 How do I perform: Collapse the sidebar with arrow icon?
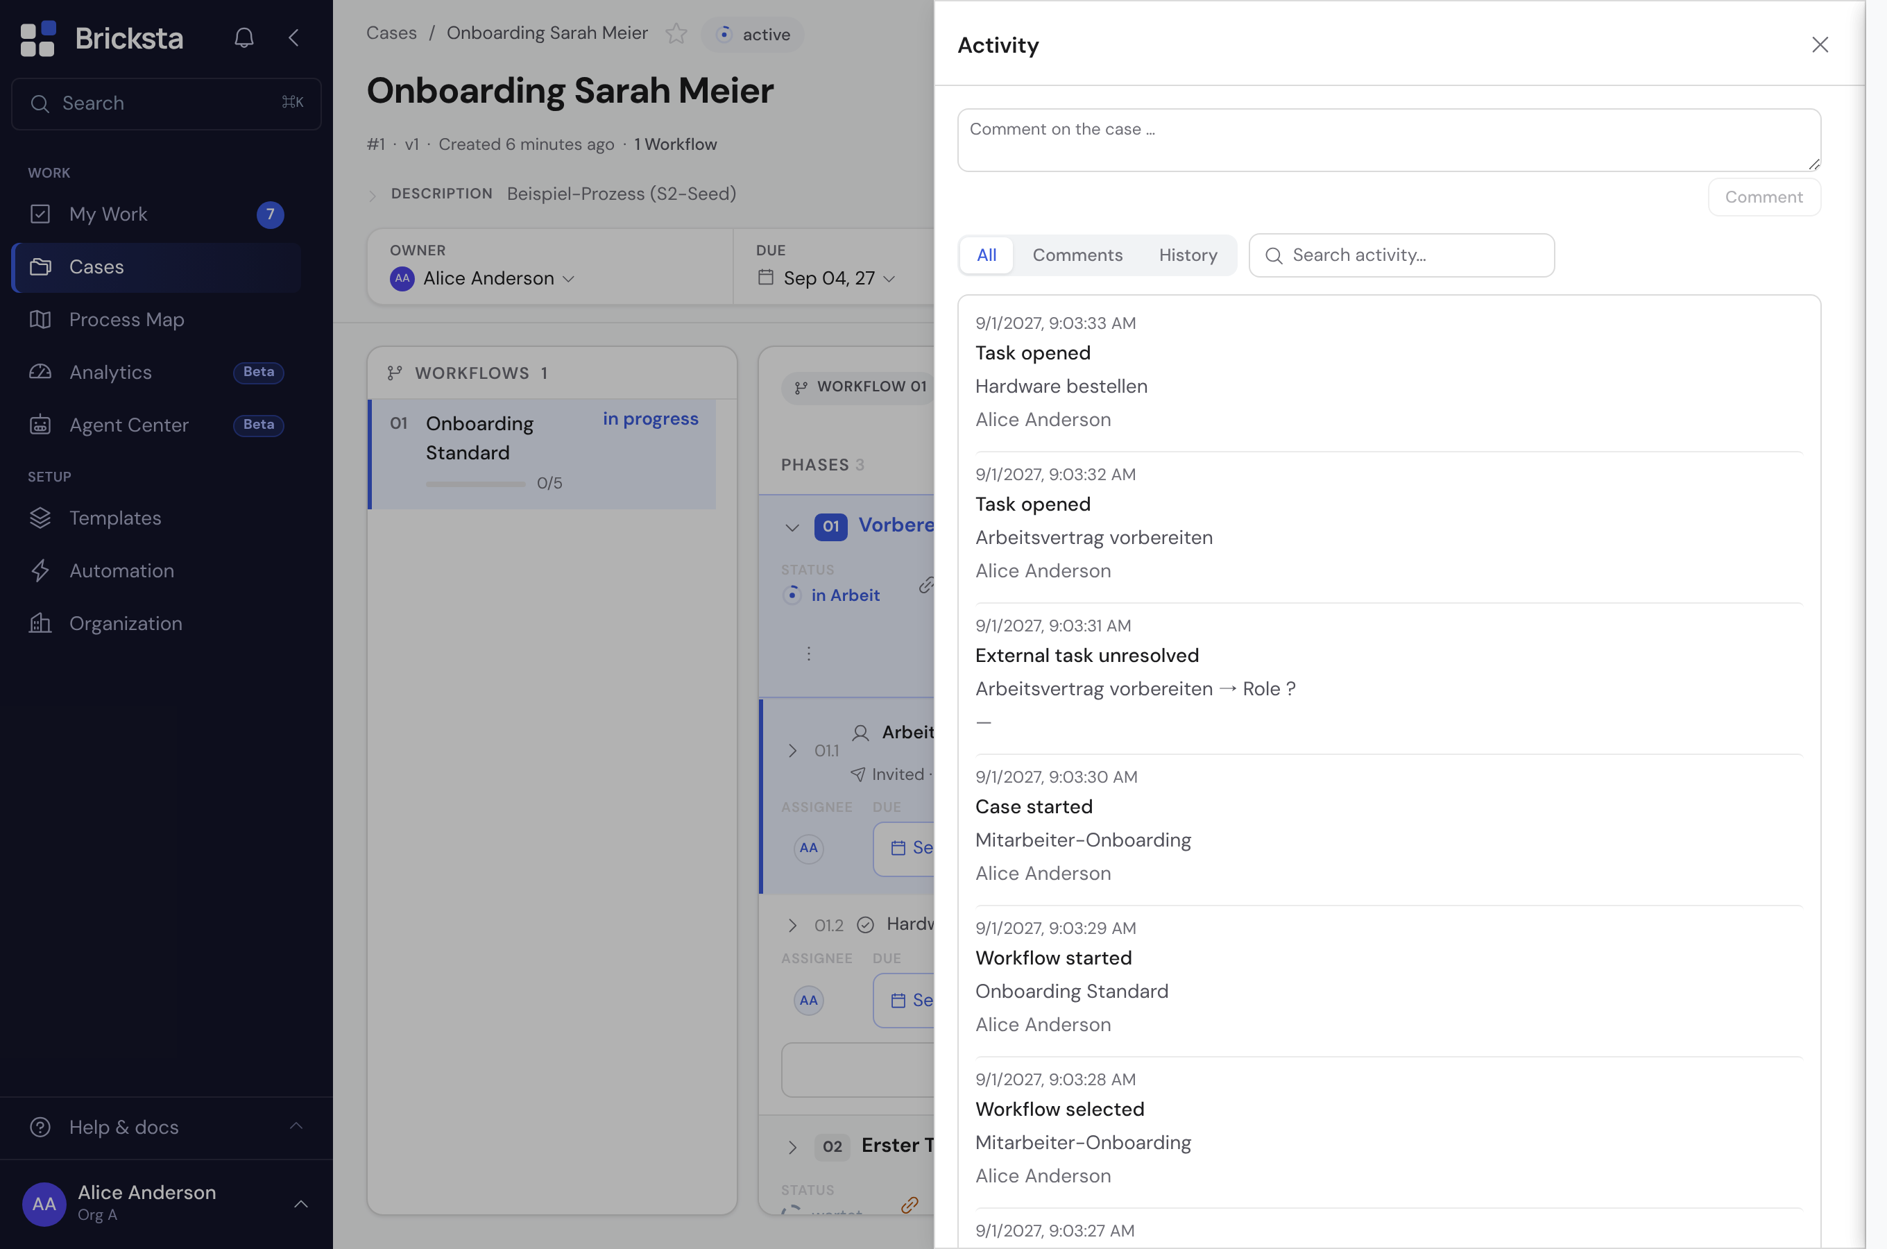[293, 37]
